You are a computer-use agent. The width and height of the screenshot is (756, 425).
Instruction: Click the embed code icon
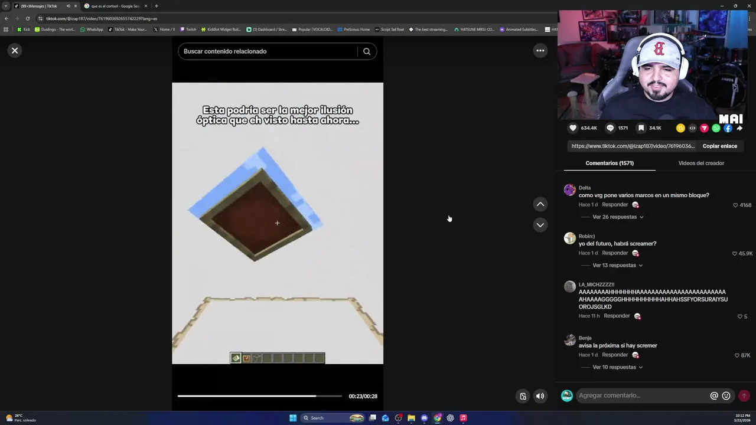(692, 128)
